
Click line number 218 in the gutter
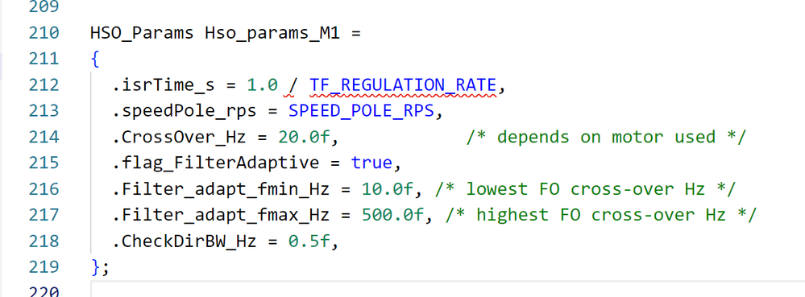click(44, 241)
